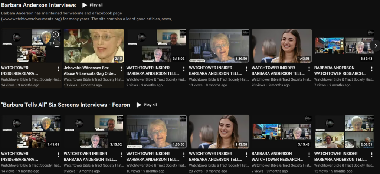The image size is (380, 174).
Task: Open options for 9-views video in Barbara Tells All shelf
Action: 121,155
